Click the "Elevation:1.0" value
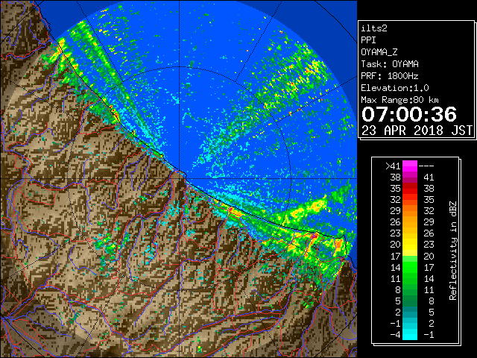 [395, 88]
